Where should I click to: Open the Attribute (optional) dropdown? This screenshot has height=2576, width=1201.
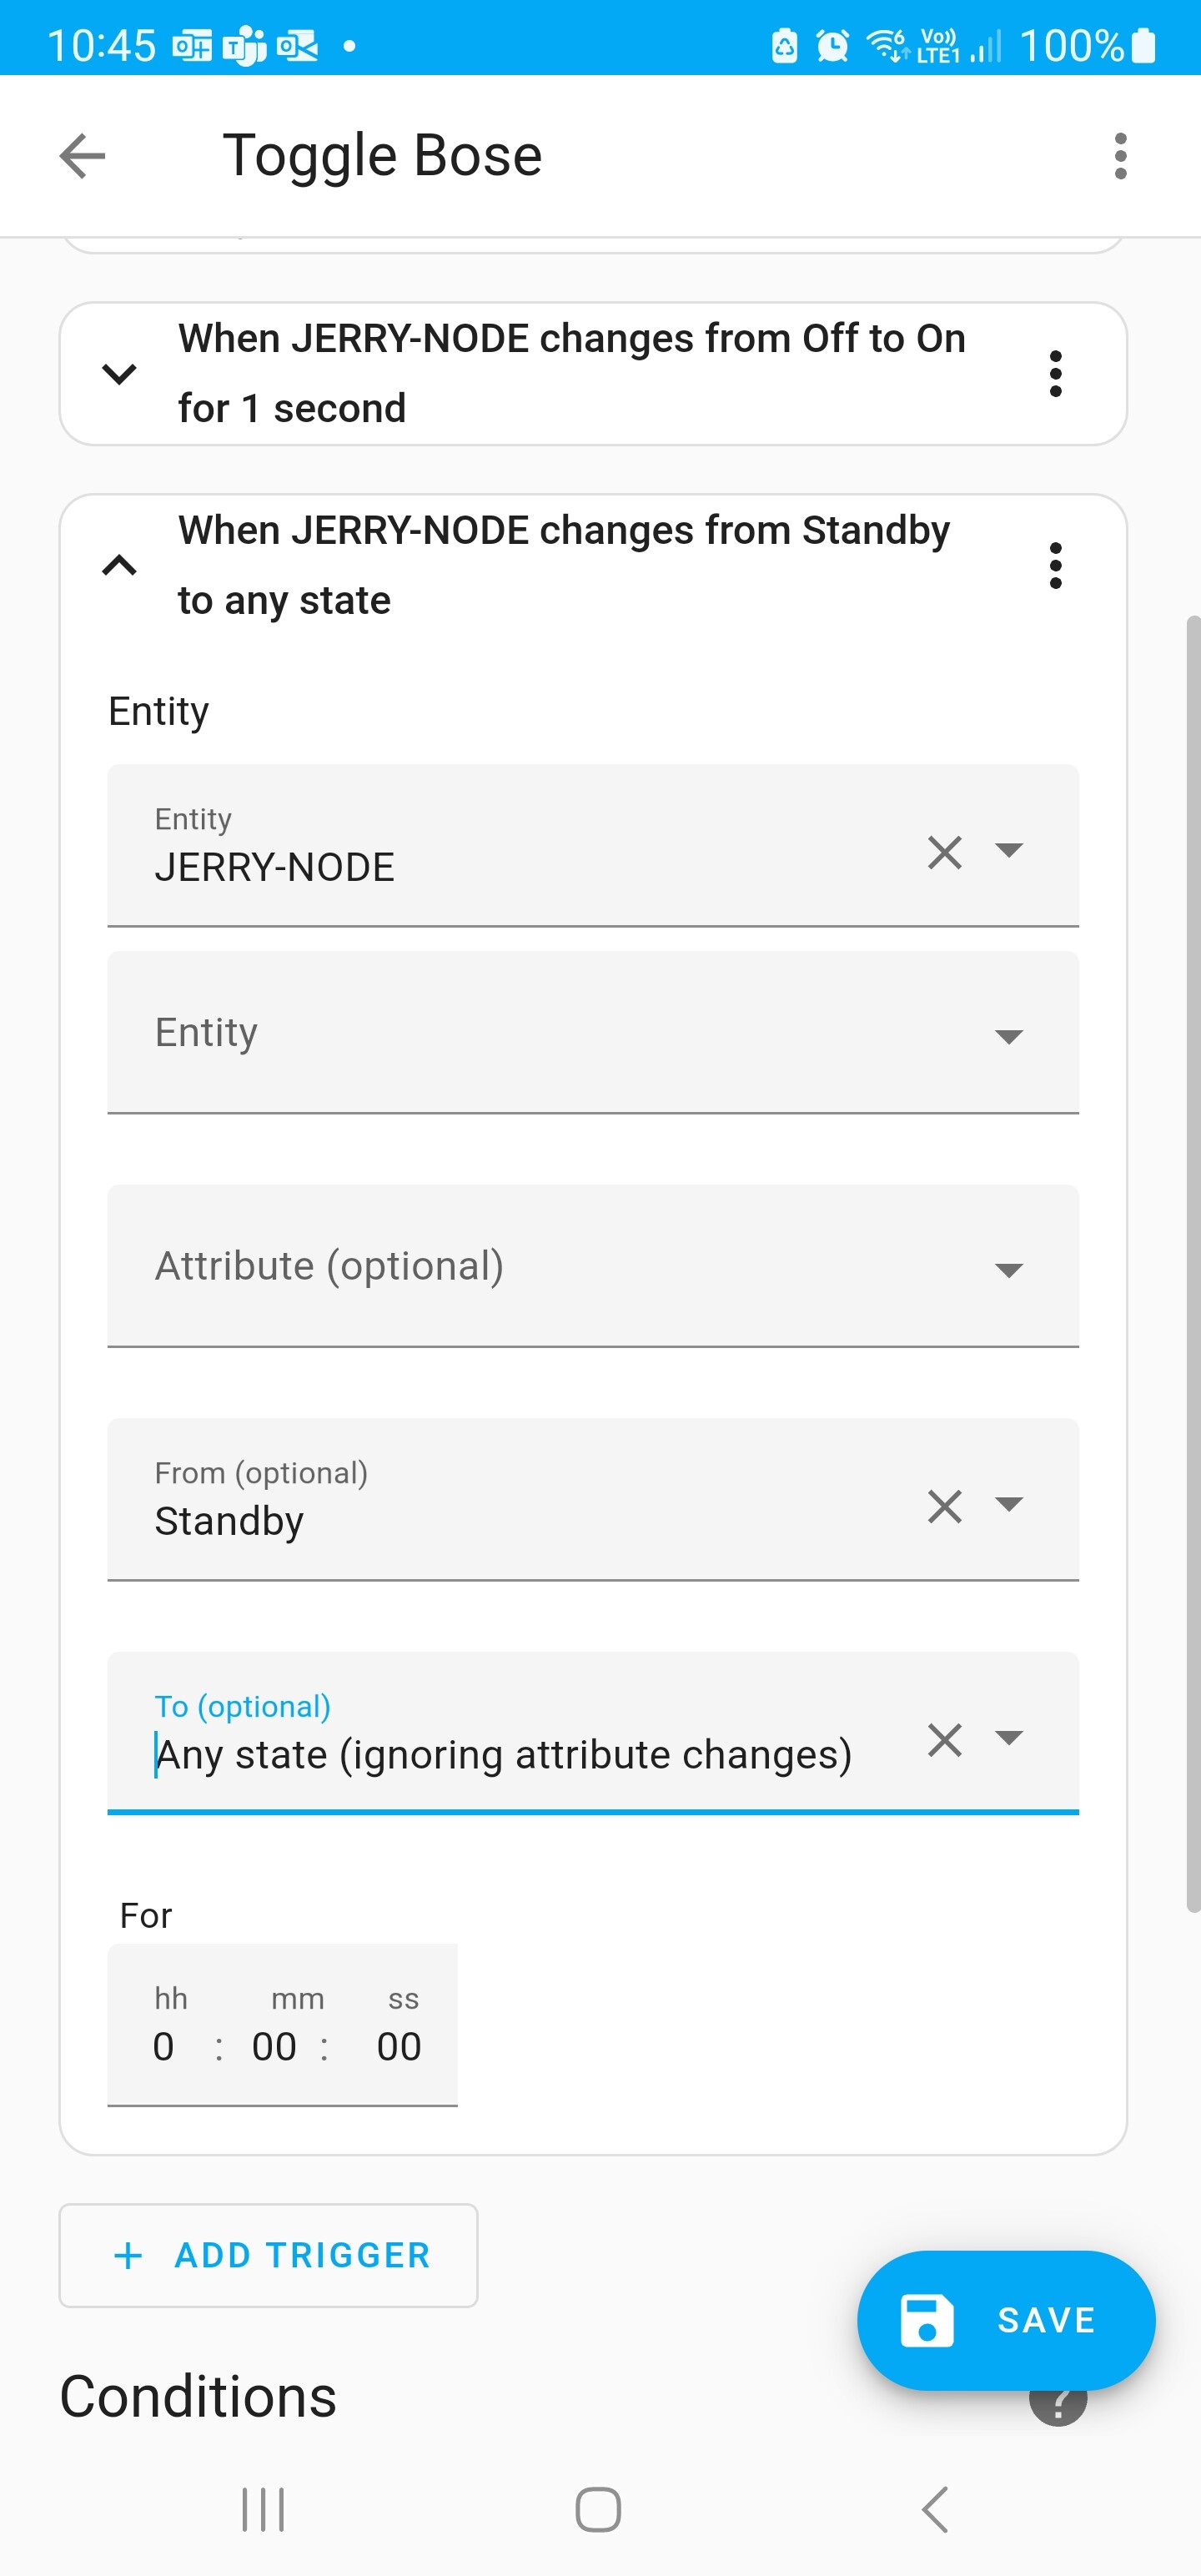[1009, 1270]
